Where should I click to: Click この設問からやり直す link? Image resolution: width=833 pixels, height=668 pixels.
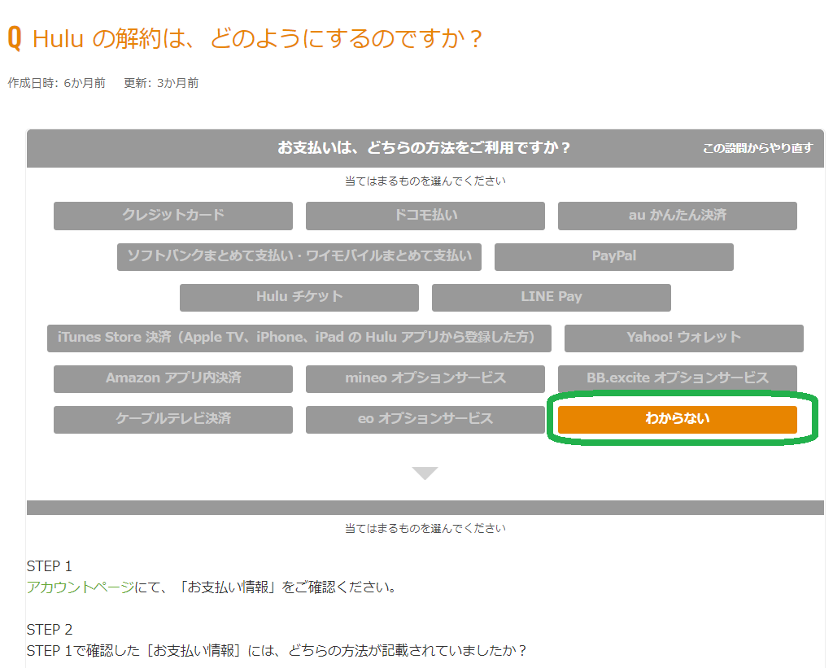(757, 148)
